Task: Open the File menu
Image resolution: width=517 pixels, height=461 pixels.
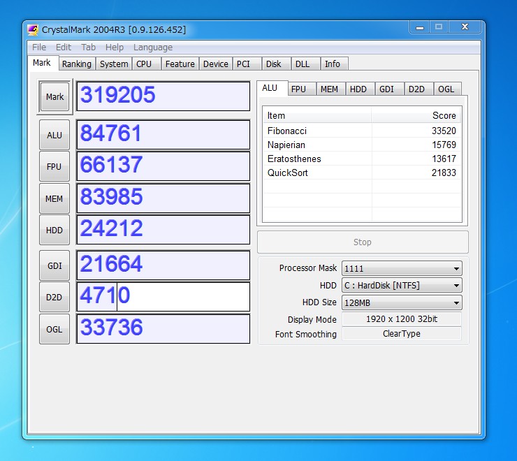Action: [39, 47]
